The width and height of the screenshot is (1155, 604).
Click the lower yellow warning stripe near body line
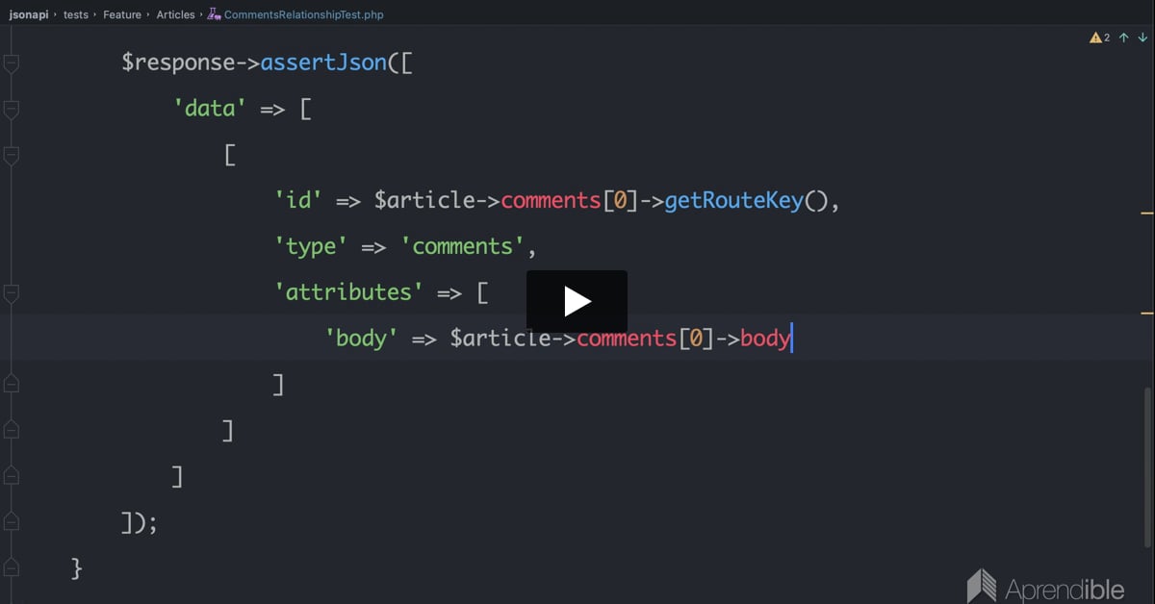[1146, 313]
